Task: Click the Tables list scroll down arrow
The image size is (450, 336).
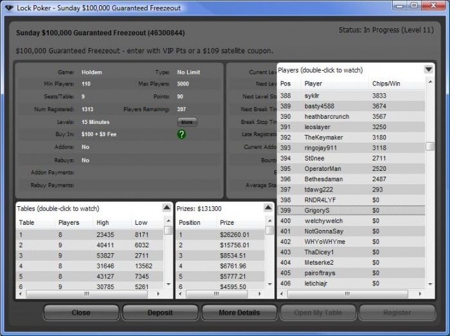Action: [x=168, y=285]
